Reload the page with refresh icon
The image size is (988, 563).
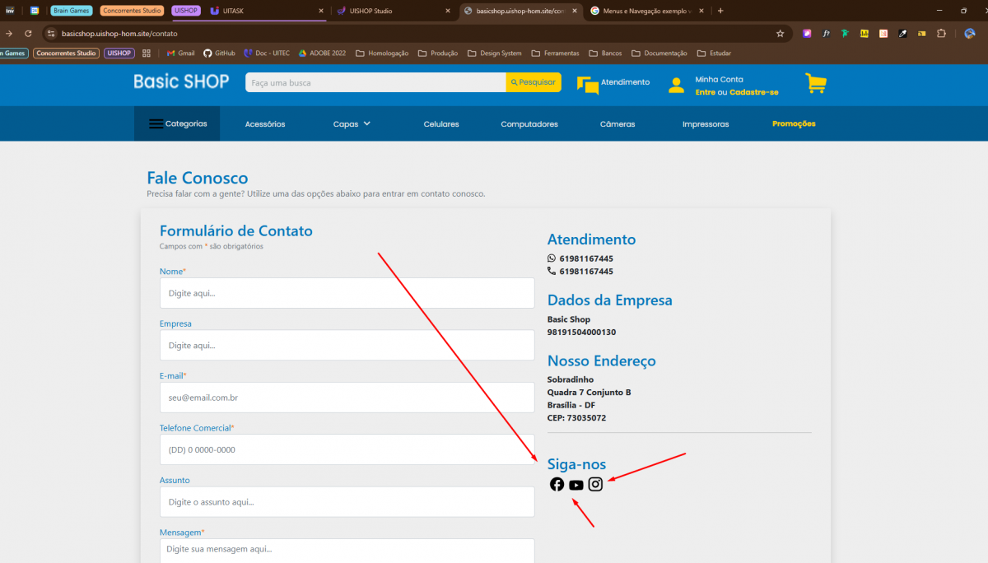point(28,34)
